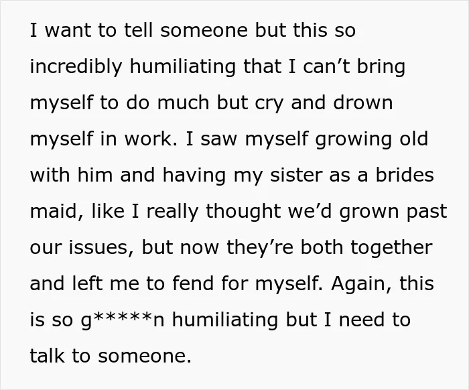Click on the word "together"

391,248
